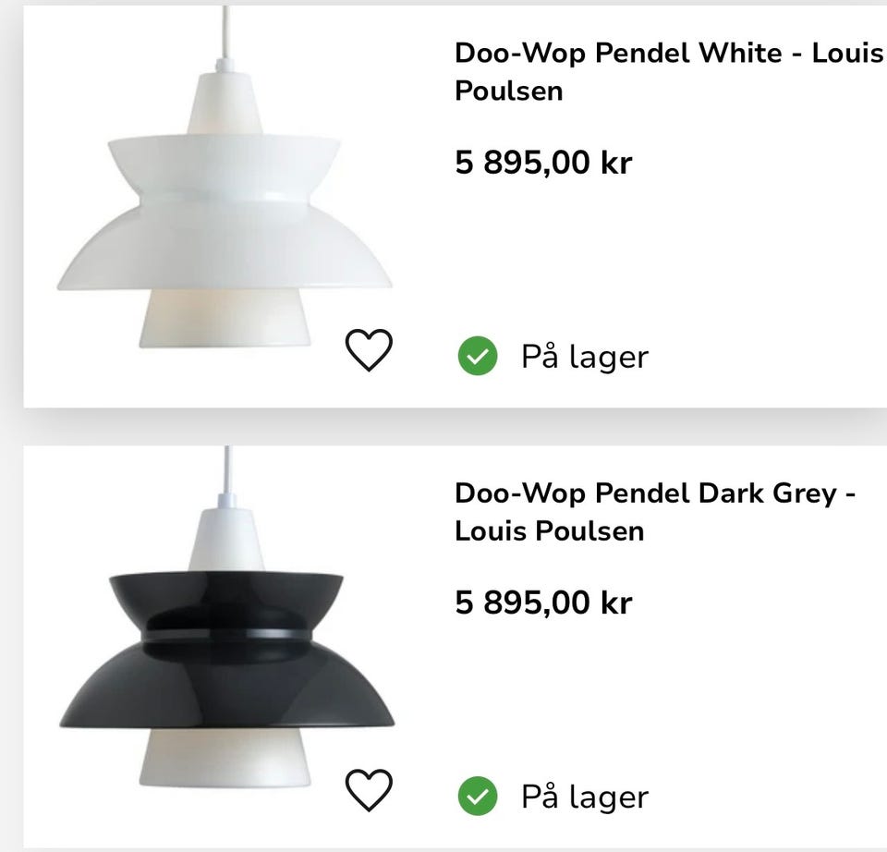This screenshot has width=887, height=852.
Task: Select 'På lager' text under Dark Grey pendant
Action: [x=584, y=797]
